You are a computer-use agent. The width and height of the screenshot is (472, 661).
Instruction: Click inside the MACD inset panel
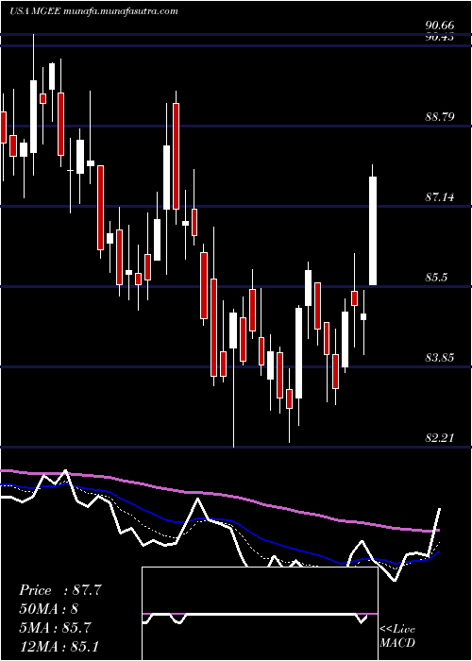pos(260,614)
